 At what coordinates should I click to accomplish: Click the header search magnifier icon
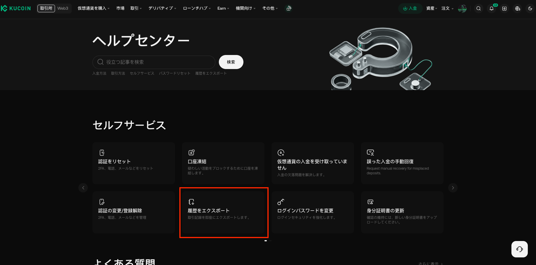[x=478, y=8]
